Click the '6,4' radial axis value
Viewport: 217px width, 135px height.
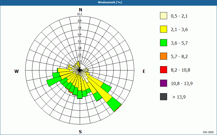[79, 35]
